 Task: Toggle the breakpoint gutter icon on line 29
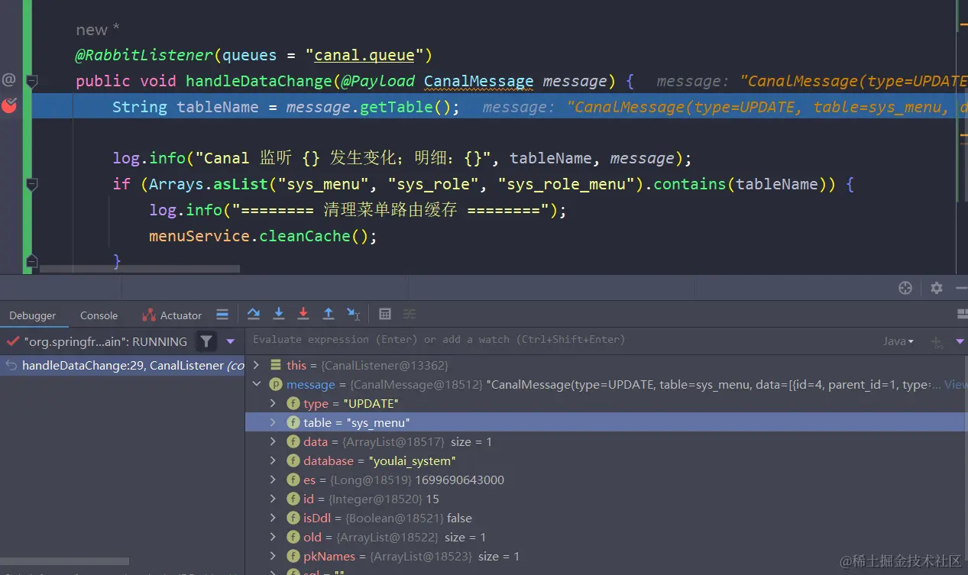click(10, 107)
